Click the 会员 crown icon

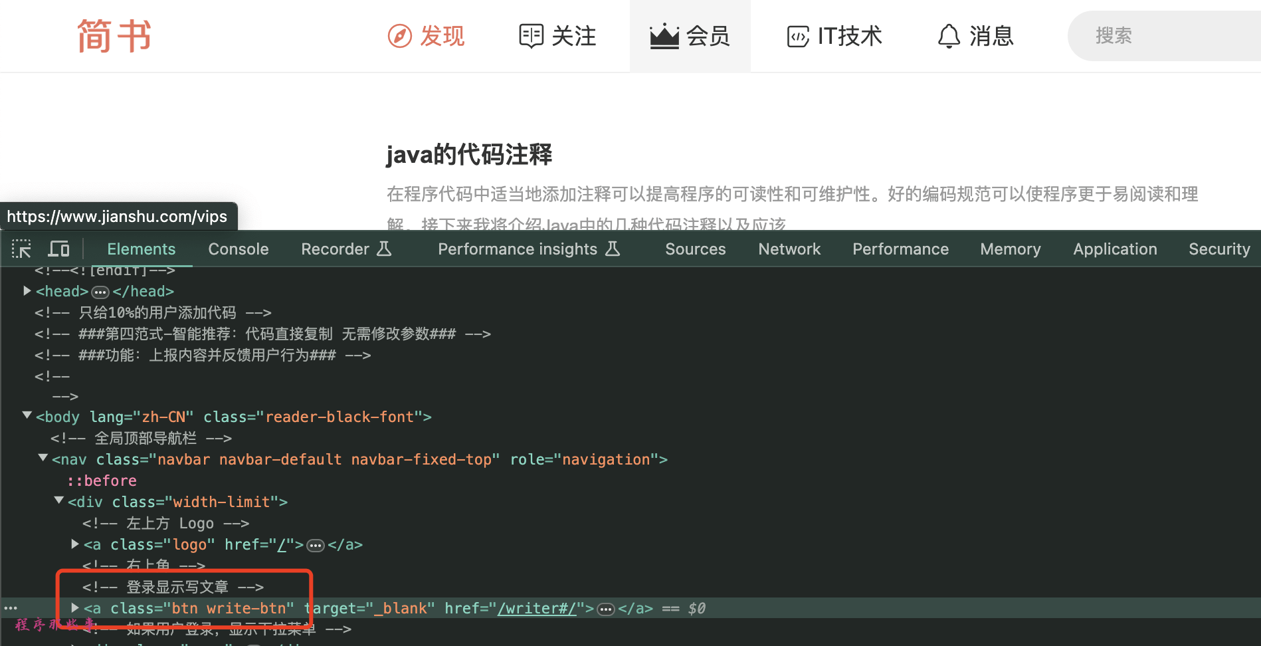[664, 36]
